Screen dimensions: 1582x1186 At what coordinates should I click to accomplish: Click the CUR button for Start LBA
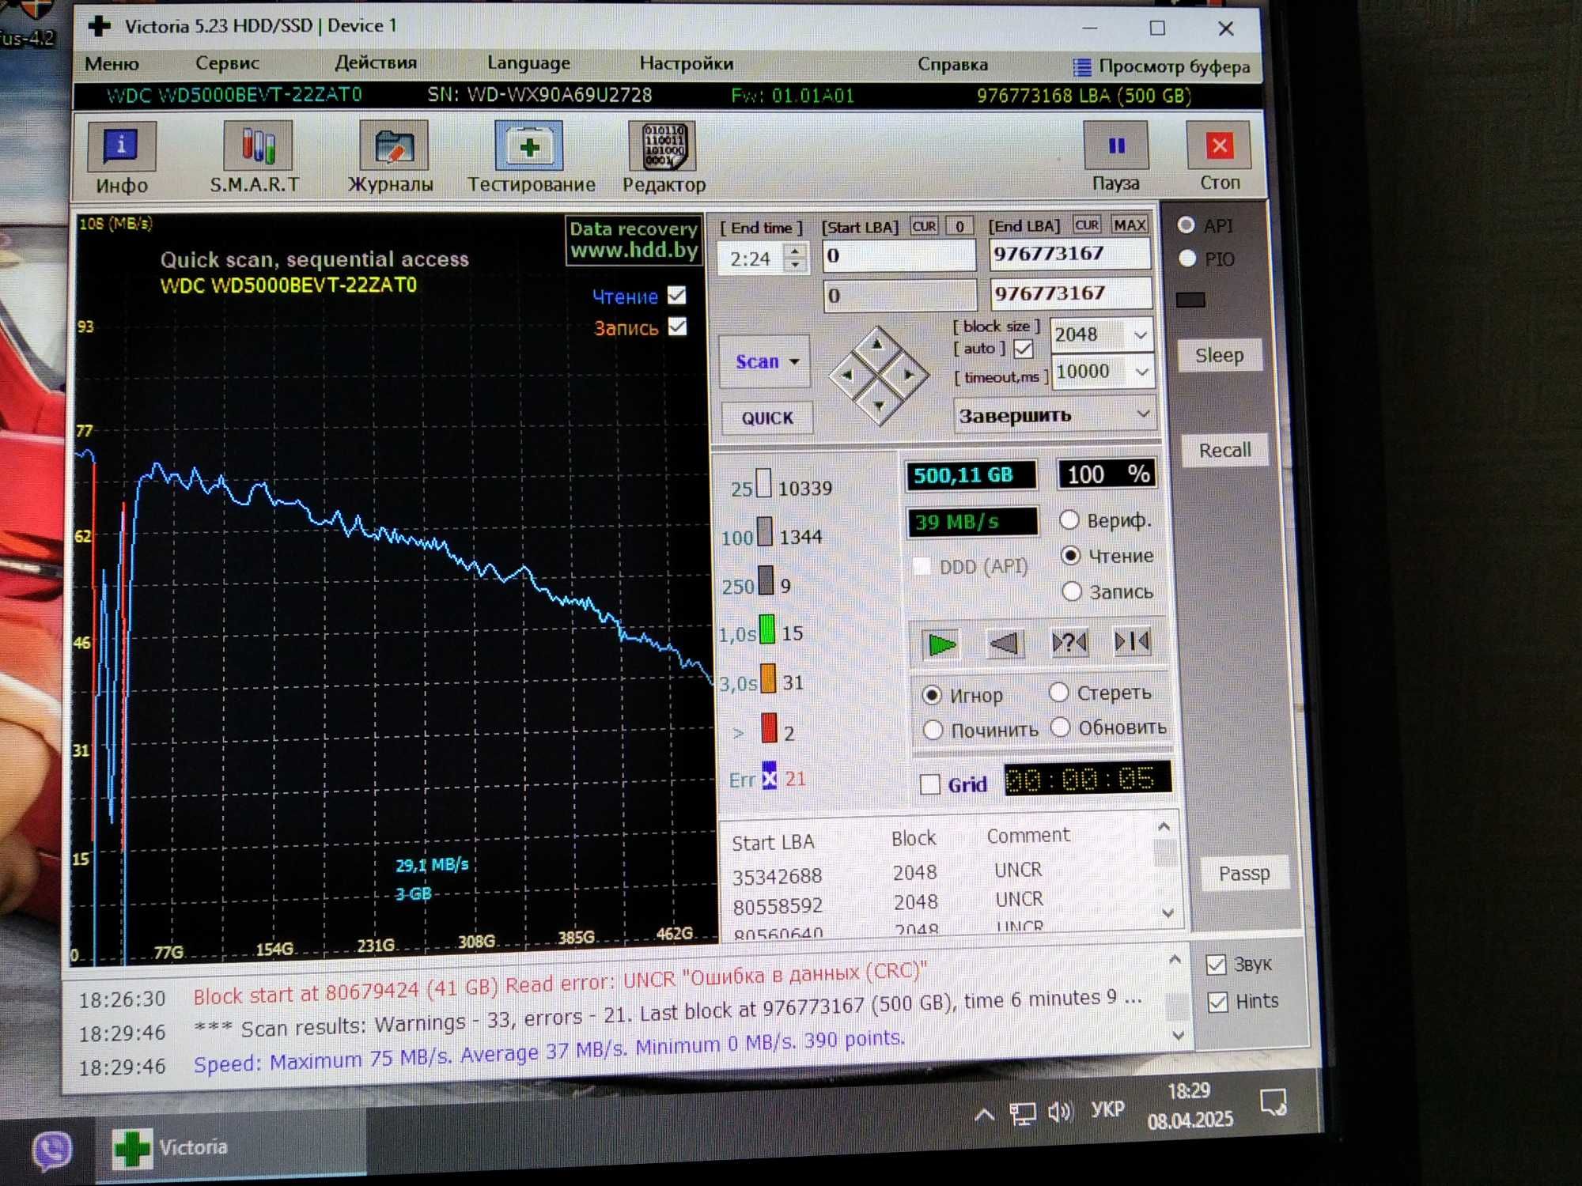coord(924,227)
